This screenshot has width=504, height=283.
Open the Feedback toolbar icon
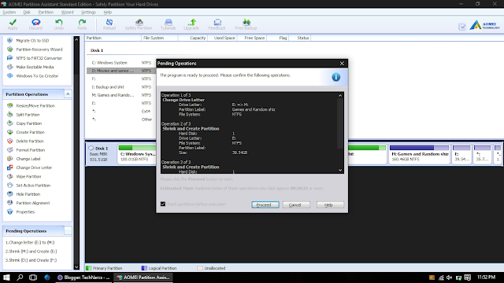(217, 24)
